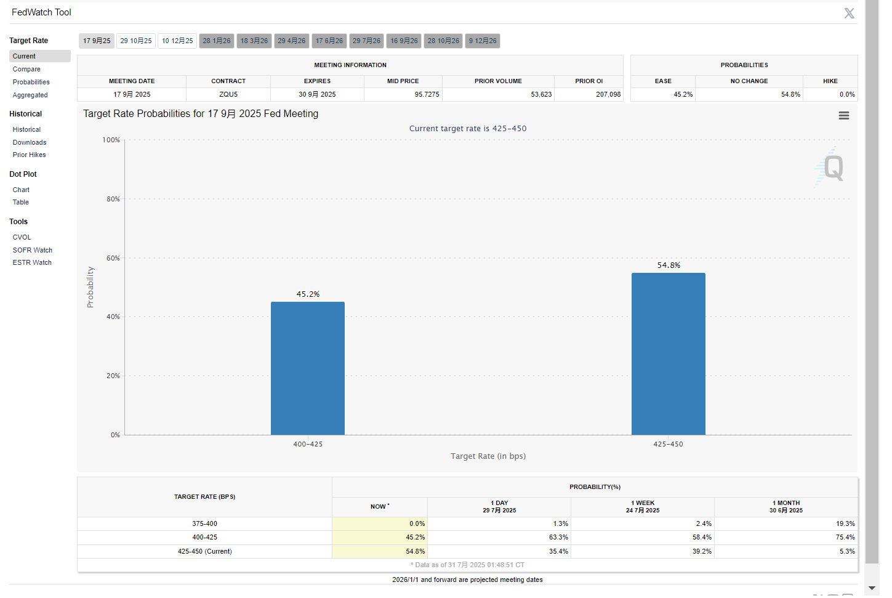Click the 400-425 probability bar

[x=308, y=368]
